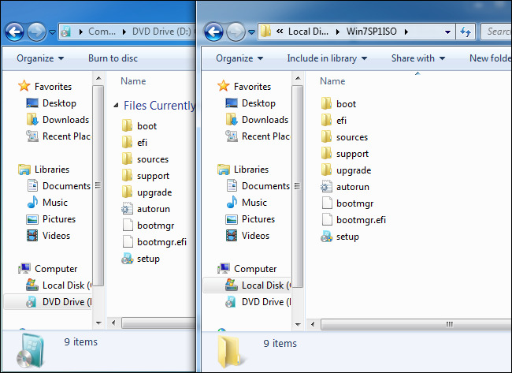Viewport: 512px width, 373px height.
Task: Open Downloads in DVD Drive window sidebar
Action: coord(58,120)
